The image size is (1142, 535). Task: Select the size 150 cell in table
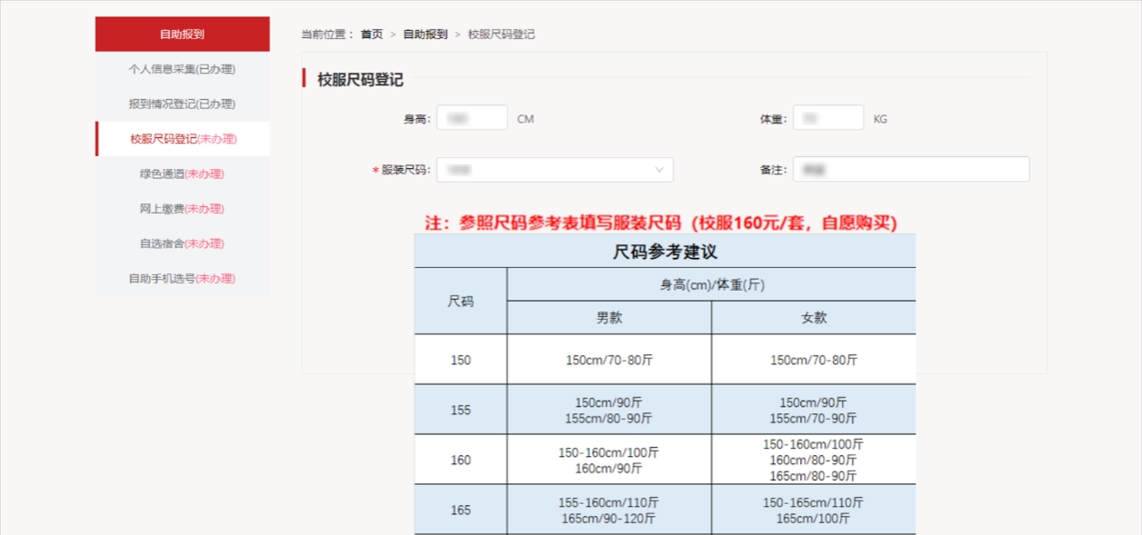(461, 360)
